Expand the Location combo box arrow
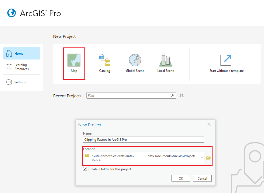This screenshot has width=264, height=193. coord(202,158)
